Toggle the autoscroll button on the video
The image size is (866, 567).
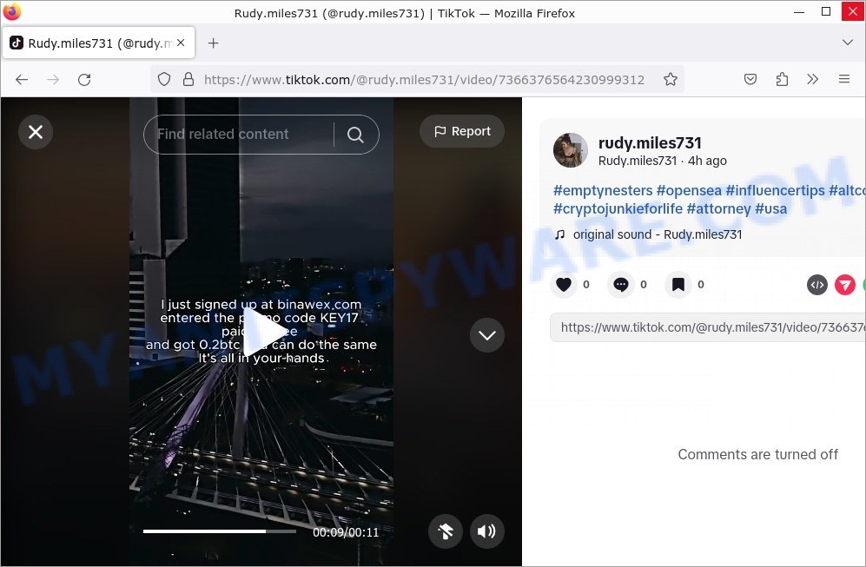(x=445, y=531)
